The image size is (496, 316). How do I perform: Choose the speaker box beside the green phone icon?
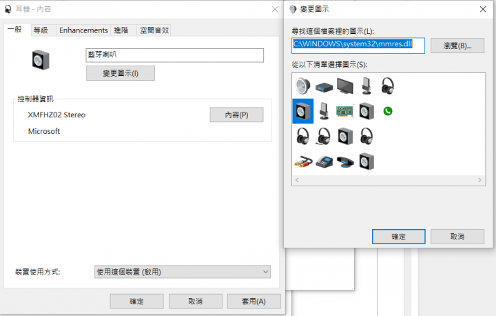coord(366,111)
